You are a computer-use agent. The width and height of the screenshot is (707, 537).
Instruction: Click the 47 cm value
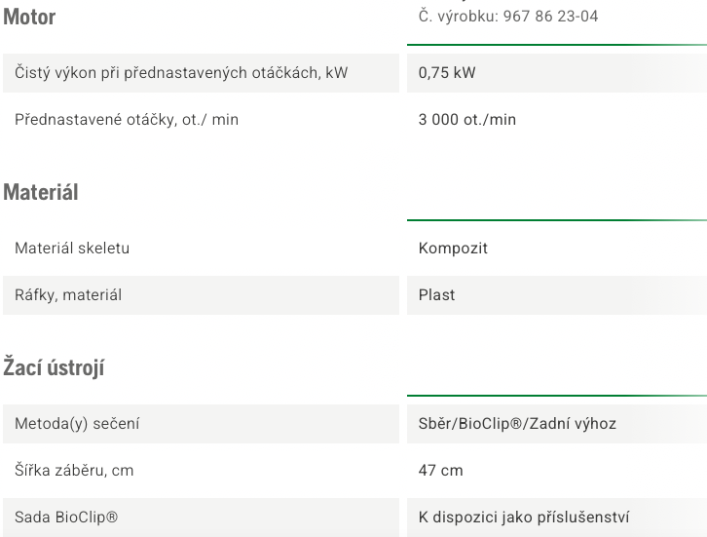pos(440,470)
